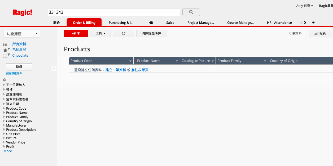Click the refresh arrow button
This screenshot has width=333, height=166.
123,33
